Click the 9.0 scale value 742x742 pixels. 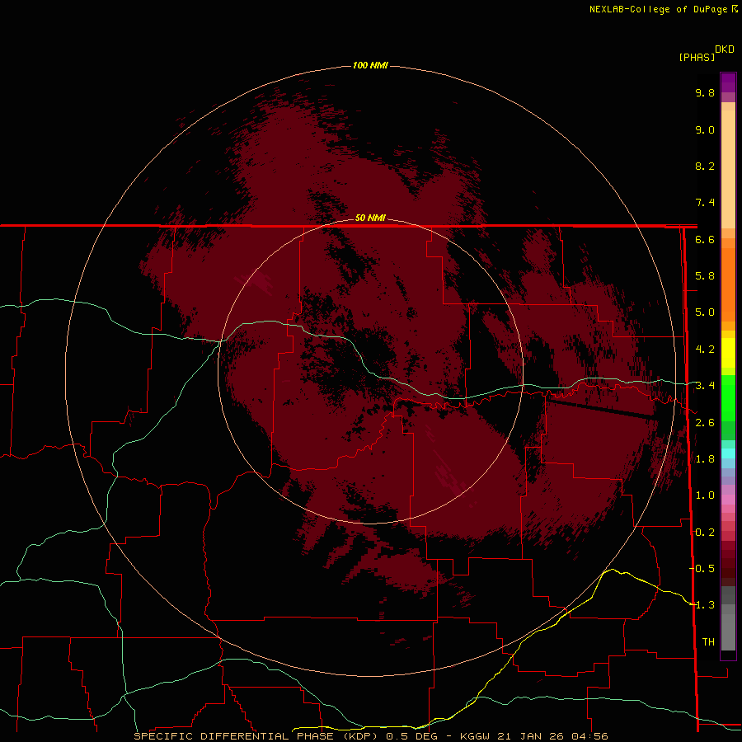coord(705,129)
